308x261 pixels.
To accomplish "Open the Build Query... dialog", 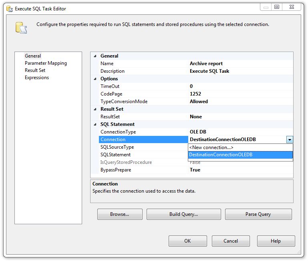I will pos(183,214).
